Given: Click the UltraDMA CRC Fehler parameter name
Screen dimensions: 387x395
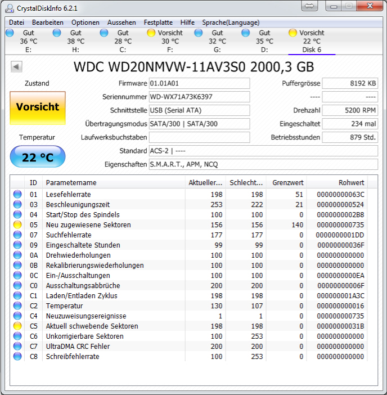Looking at the screenshot, I should (x=78, y=347).
